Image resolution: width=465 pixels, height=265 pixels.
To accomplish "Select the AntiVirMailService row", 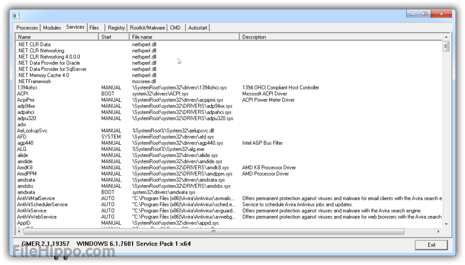I will (229, 199).
